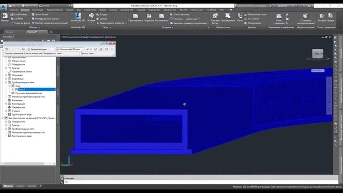Viewport: 343px width, 193px height.
Task: Click the Регулировать reference icon
Action: [x=162, y=18]
